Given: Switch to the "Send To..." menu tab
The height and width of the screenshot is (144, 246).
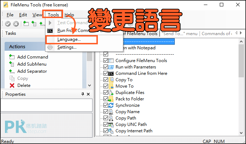Looking at the screenshot, I should click(179, 34).
